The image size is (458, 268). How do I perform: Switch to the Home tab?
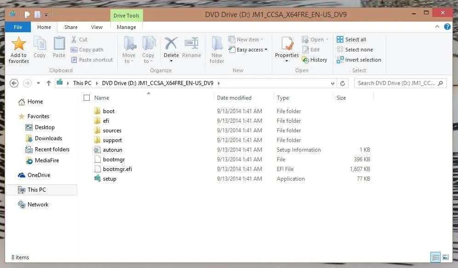(x=44, y=27)
